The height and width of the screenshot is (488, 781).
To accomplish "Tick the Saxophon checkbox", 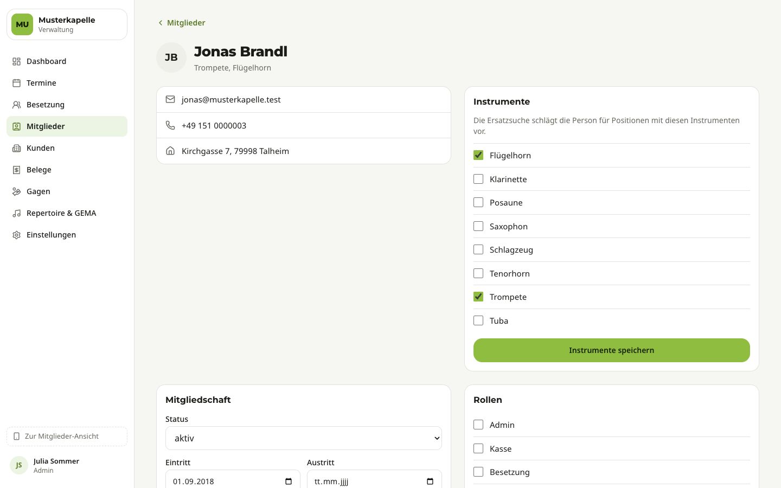I will pos(478,226).
